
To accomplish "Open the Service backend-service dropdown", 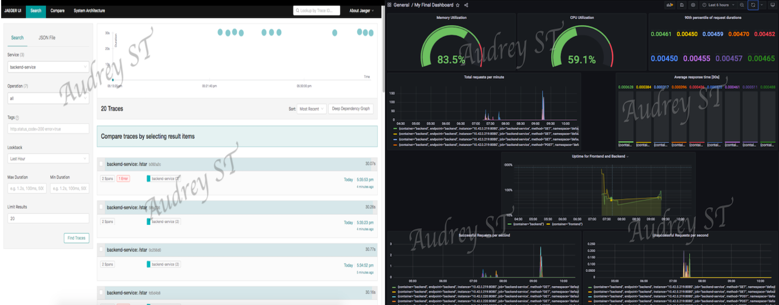I will (48, 67).
